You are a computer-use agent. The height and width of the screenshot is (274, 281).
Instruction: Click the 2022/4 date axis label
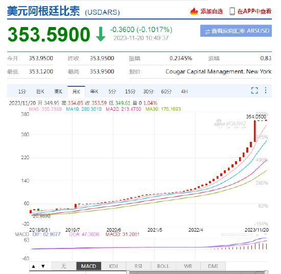[196, 230]
